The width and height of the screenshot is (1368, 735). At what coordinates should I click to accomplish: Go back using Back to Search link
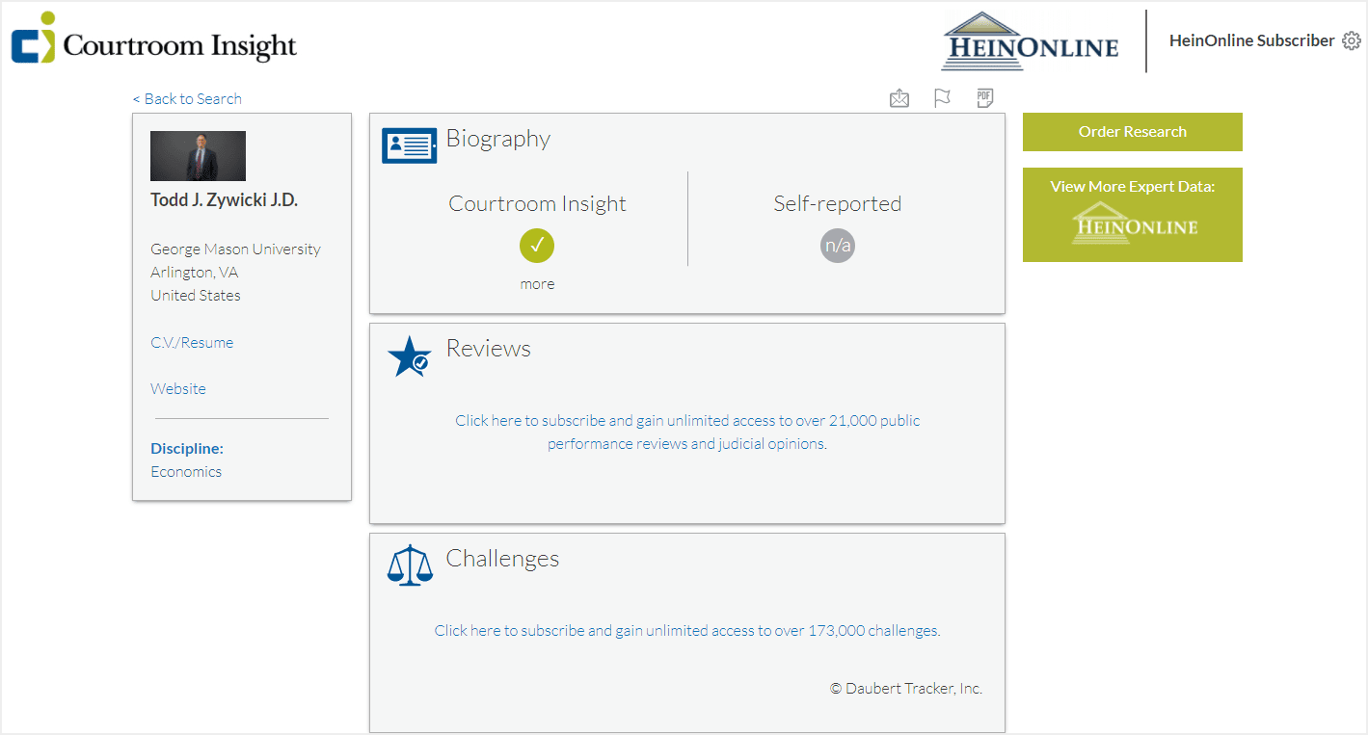click(186, 97)
